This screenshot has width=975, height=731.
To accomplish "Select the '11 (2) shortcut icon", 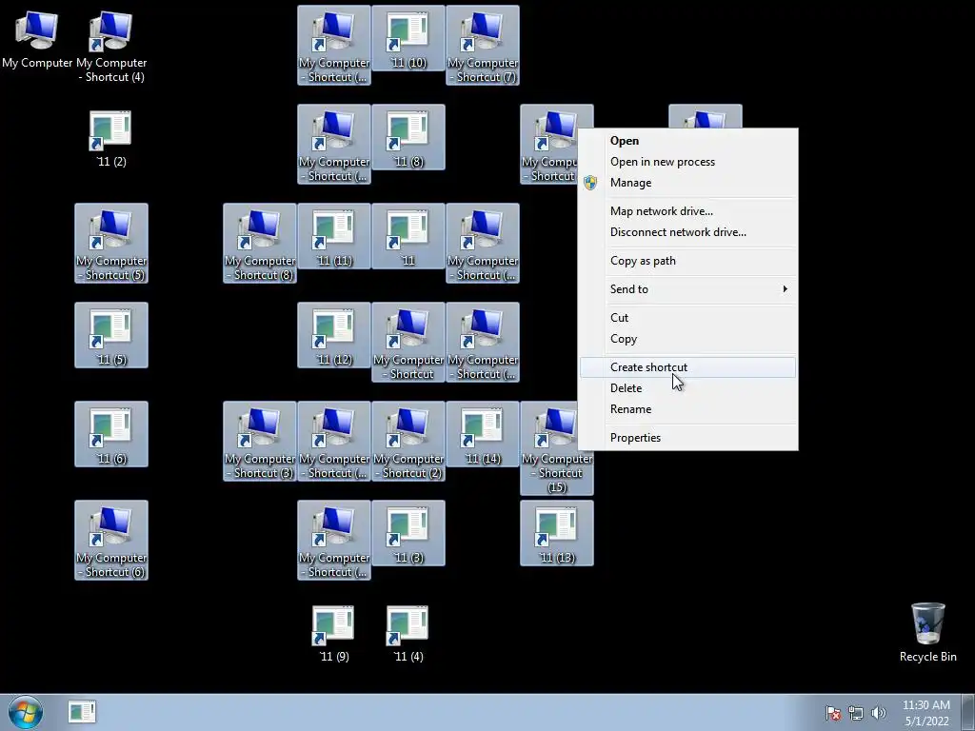I will point(111,138).
